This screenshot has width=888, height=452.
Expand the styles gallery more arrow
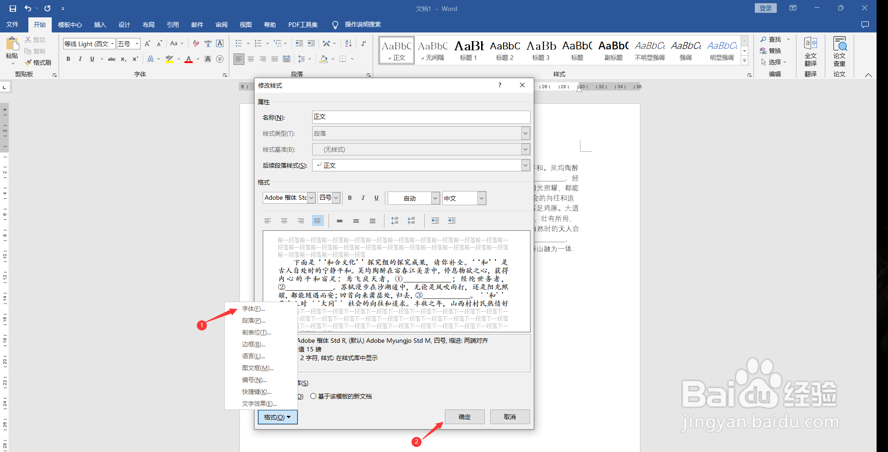click(745, 61)
